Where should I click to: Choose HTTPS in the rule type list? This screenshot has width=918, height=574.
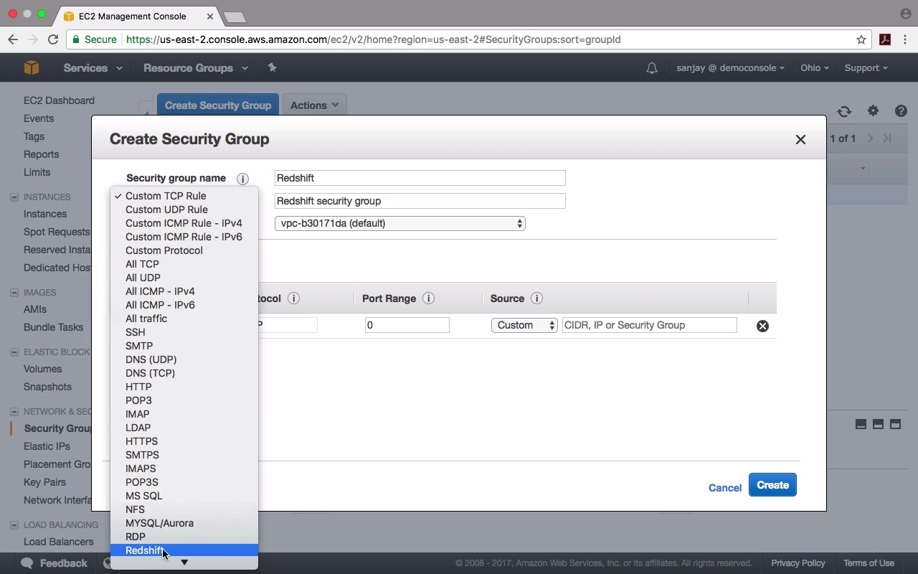click(x=184, y=441)
